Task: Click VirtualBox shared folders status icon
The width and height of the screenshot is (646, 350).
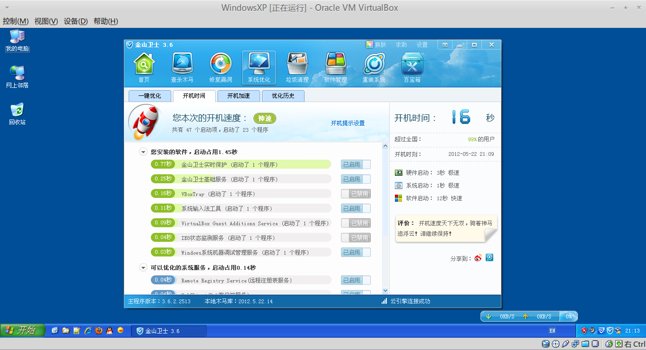Action: pos(585,344)
